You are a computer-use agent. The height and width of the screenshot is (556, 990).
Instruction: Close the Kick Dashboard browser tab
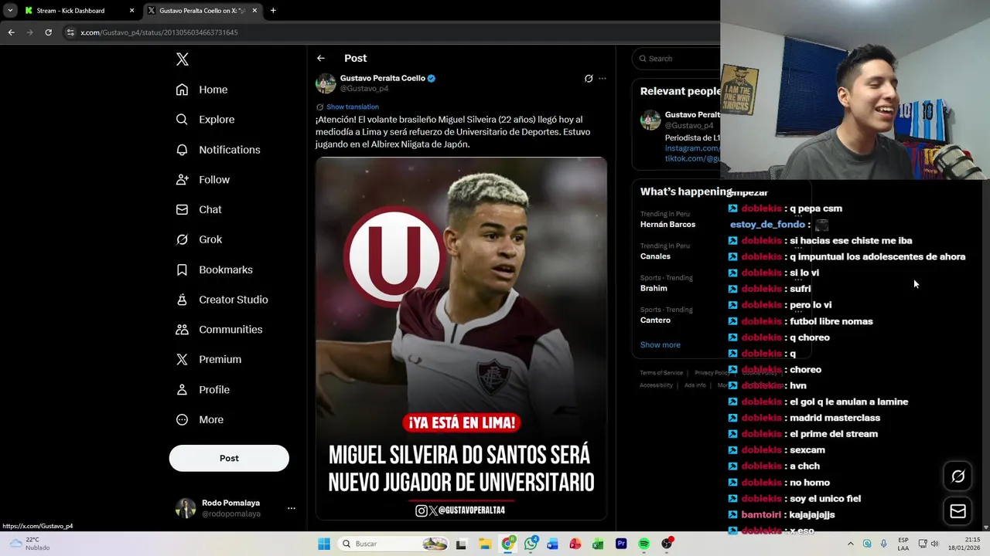[131, 11]
